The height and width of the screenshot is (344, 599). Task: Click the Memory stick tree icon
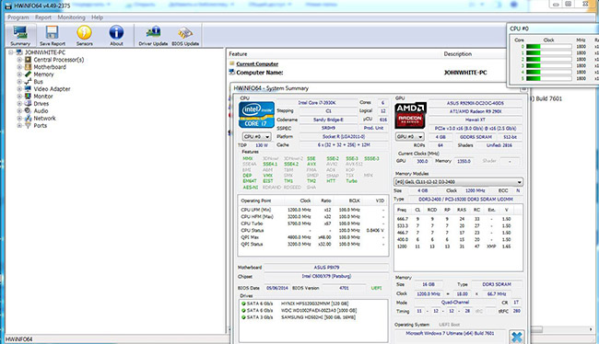pyautogui.click(x=28, y=74)
